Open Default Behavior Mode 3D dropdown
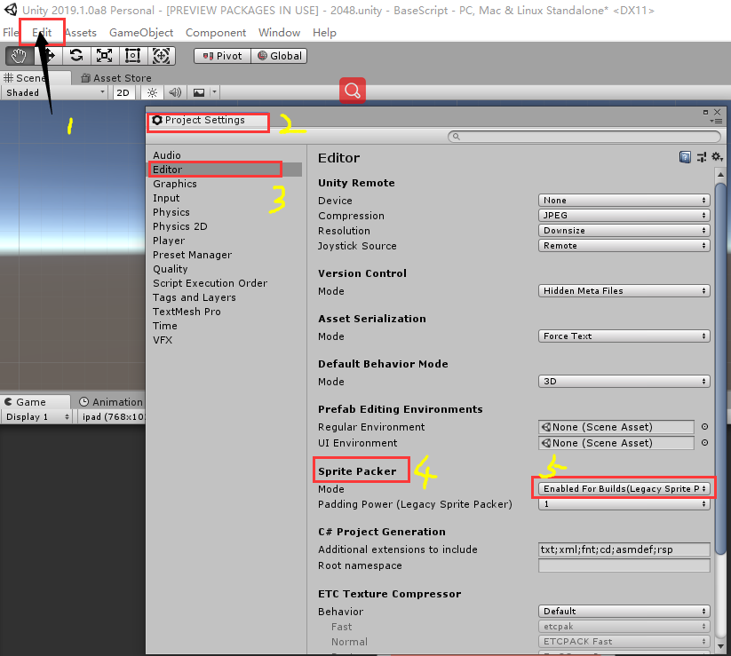Viewport: 731px width, 656px height. [x=624, y=381]
